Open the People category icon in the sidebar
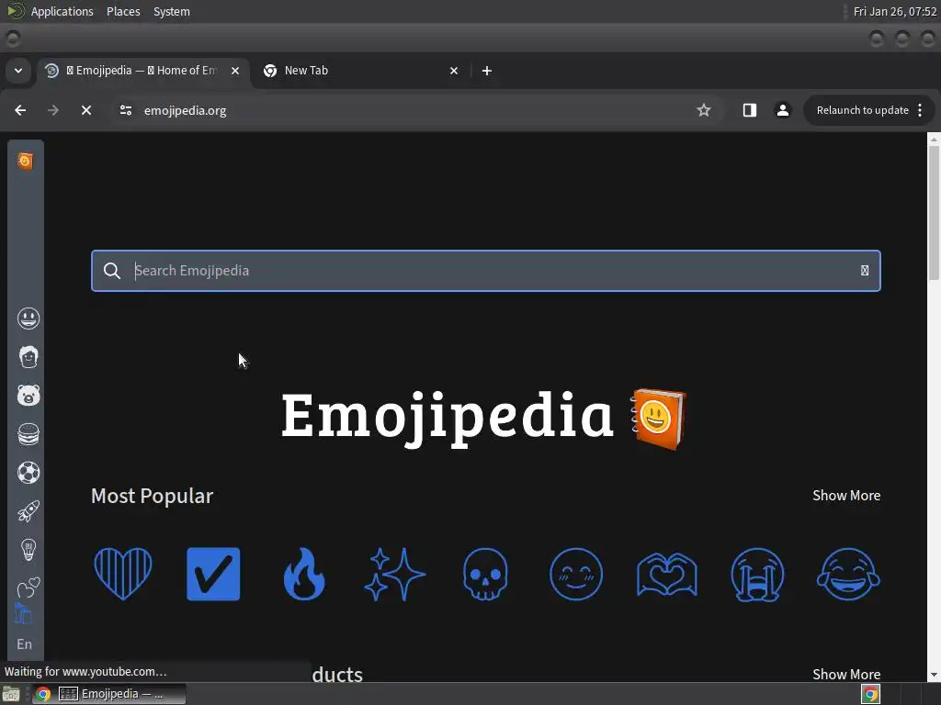This screenshot has height=705, width=941. click(28, 357)
